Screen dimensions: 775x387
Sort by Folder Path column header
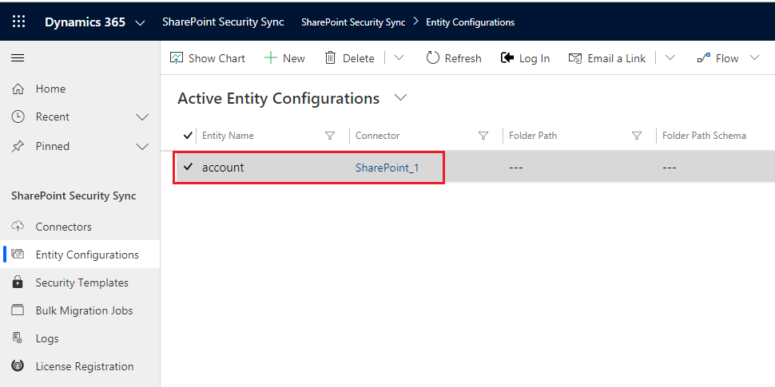(533, 136)
